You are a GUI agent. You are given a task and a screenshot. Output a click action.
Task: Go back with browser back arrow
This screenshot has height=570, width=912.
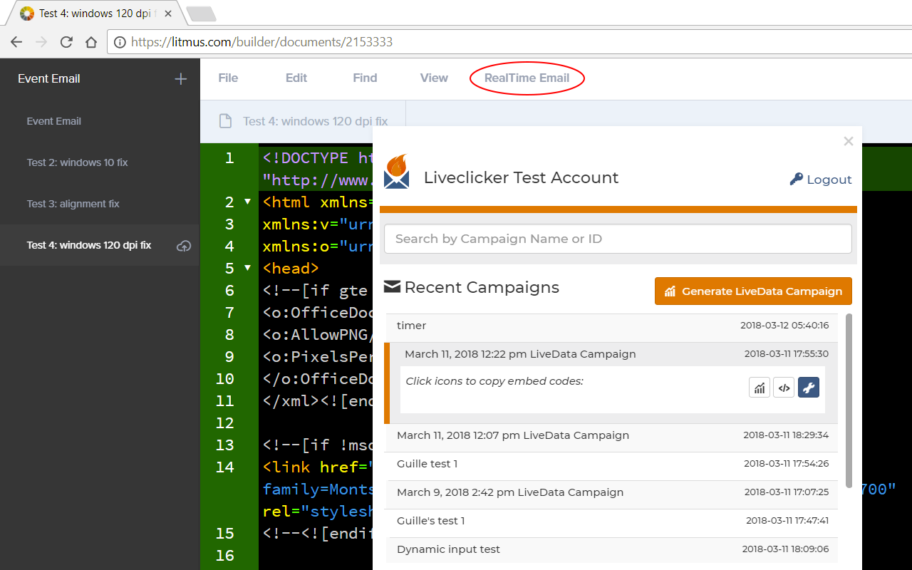click(16, 42)
